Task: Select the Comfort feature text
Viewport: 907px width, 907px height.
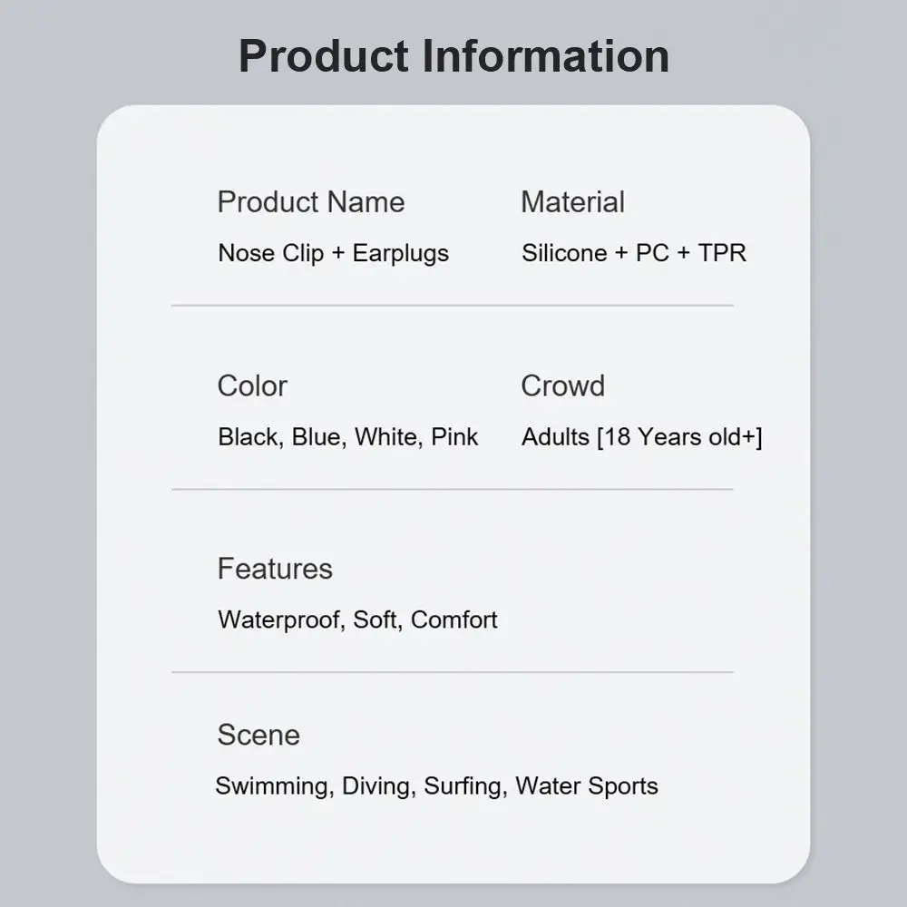Action: (454, 620)
